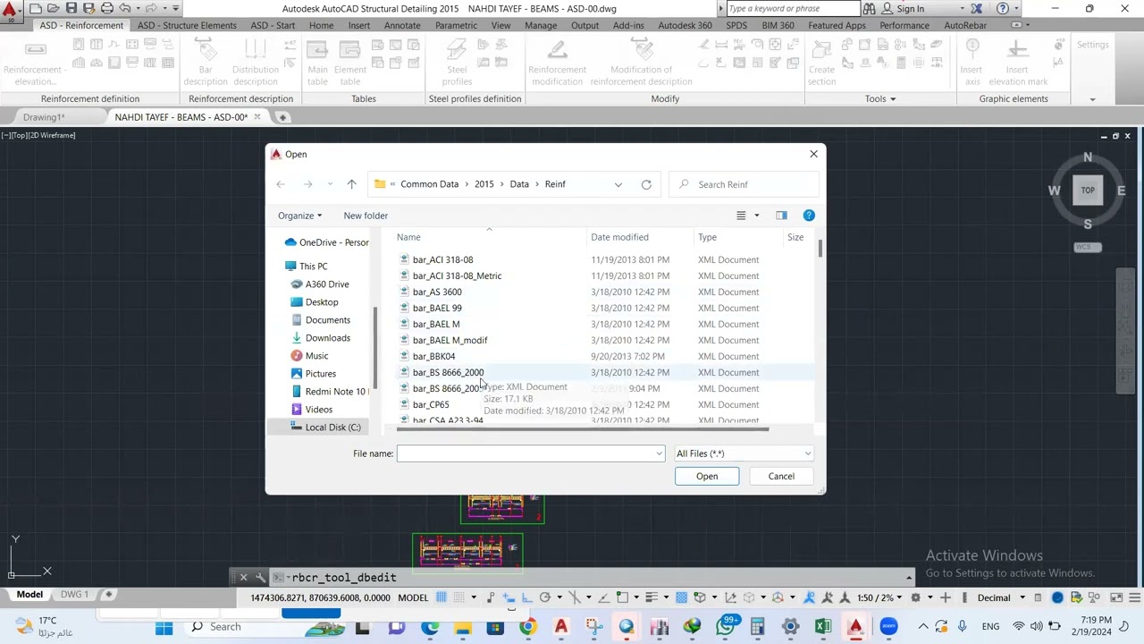Close the Open dialog with the X button
Screen dimensions: 1144x644
pyautogui.click(x=813, y=154)
